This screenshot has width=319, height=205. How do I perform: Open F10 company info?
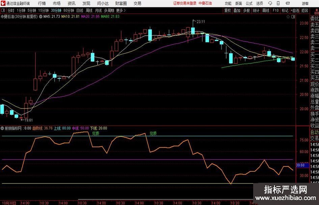pyautogui.click(x=276, y=10)
